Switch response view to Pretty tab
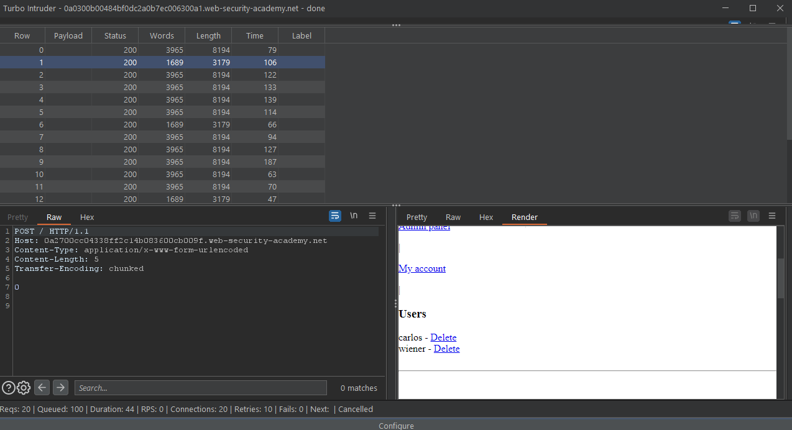The image size is (792, 430). coord(417,217)
